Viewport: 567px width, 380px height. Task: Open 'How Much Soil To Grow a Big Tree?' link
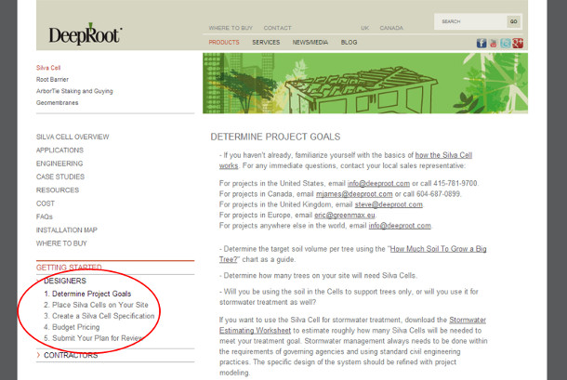pyautogui.click(x=439, y=249)
